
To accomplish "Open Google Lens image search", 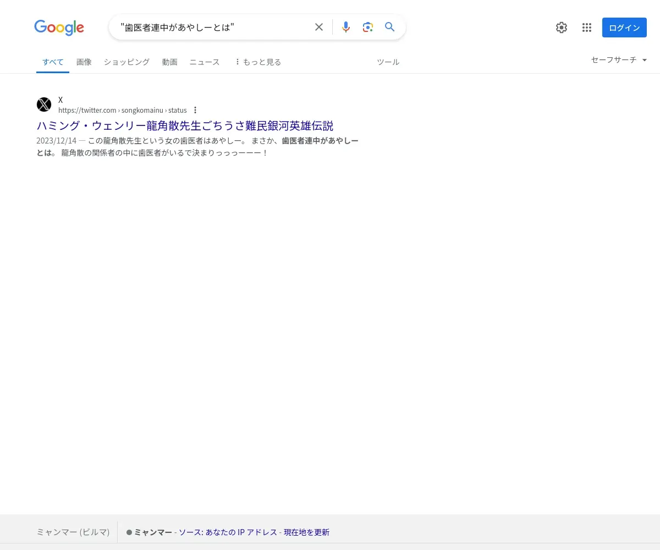I will (x=368, y=27).
